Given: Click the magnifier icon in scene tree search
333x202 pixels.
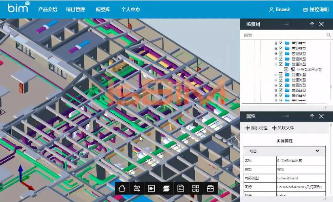Looking at the screenshot, I should click(329, 35).
